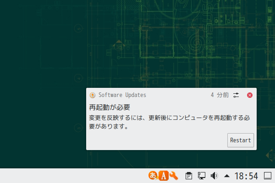Open the notification configure sliders icon
Image resolution: width=275 pixels, height=183 pixels.
tap(236, 95)
